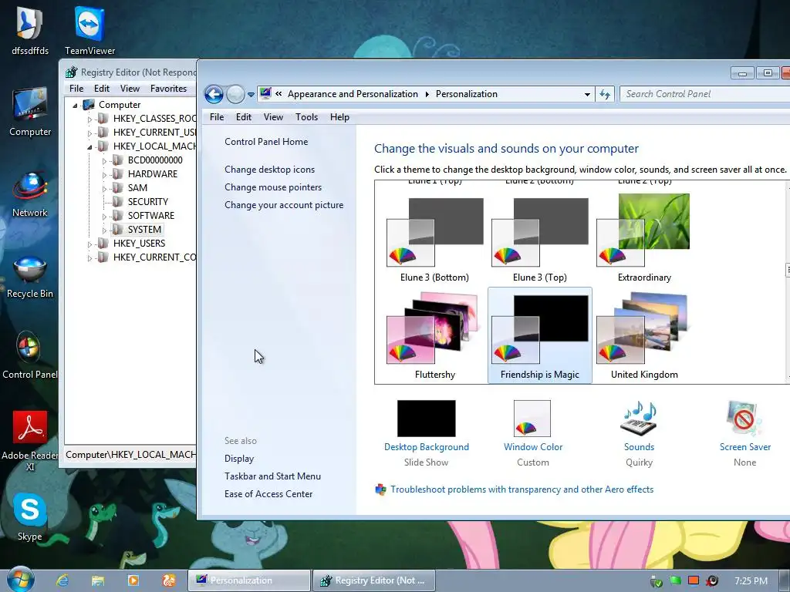Collapse HKEY_LOCAL_MACHINE registry key
This screenshot has height=592, width=790.
tap(89, 147)
